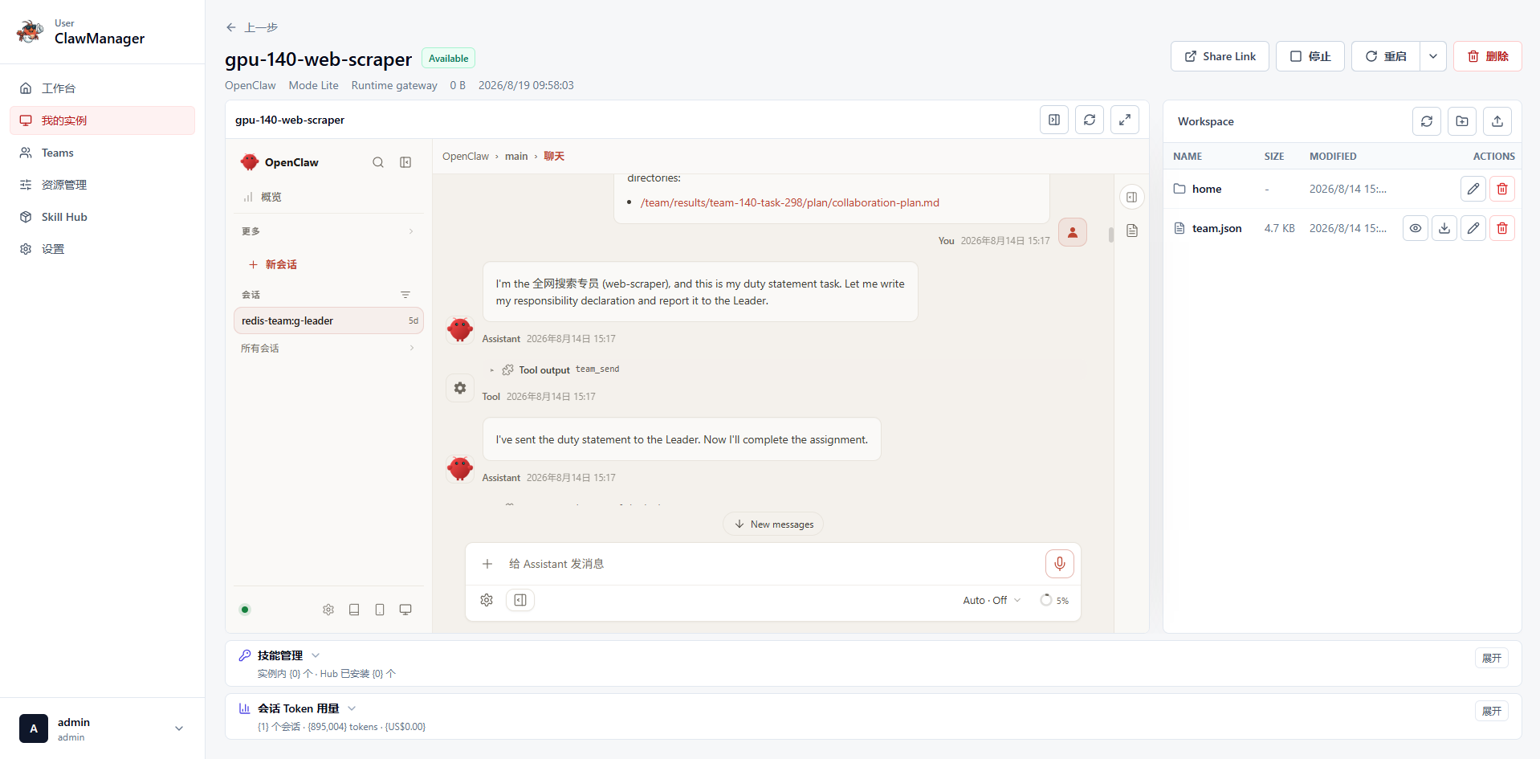
Task: Switch to tablet view icon
Action: [354, 610]
